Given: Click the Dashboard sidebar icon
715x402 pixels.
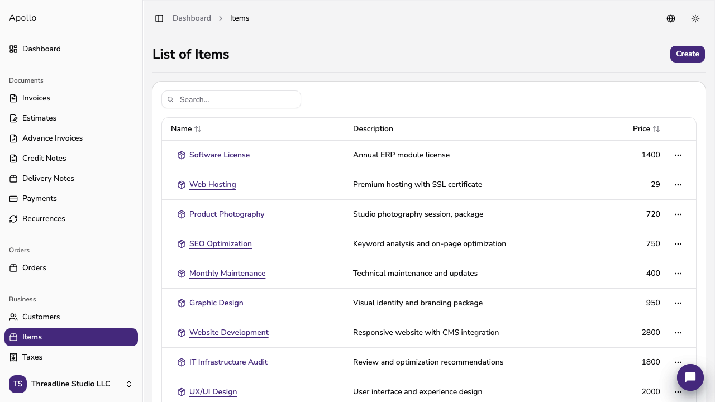Looking at the screenshot, I should pos(13,49).
